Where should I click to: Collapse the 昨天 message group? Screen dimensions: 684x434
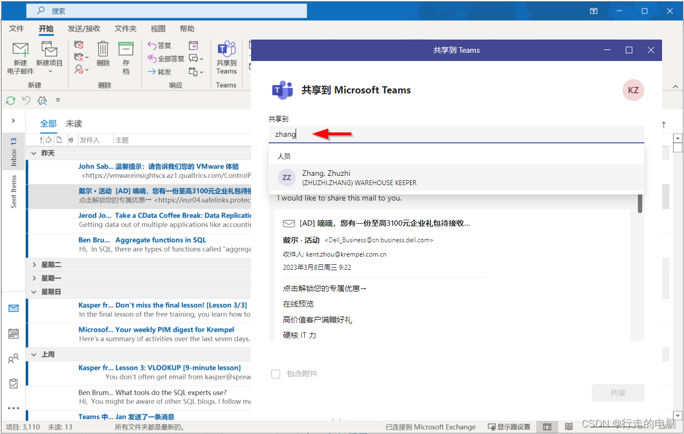pos(34,153)
